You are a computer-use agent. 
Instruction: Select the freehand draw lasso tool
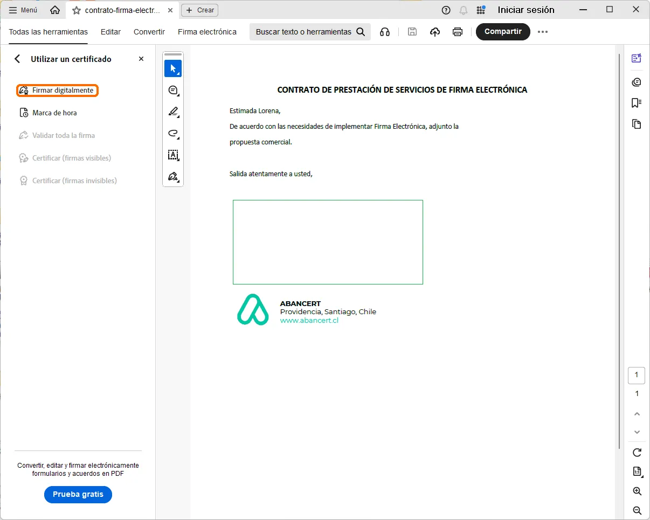(x=173, y=133)
